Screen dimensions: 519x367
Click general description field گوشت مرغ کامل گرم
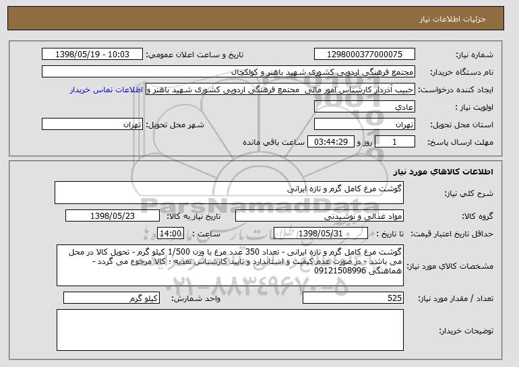[229, 193]
